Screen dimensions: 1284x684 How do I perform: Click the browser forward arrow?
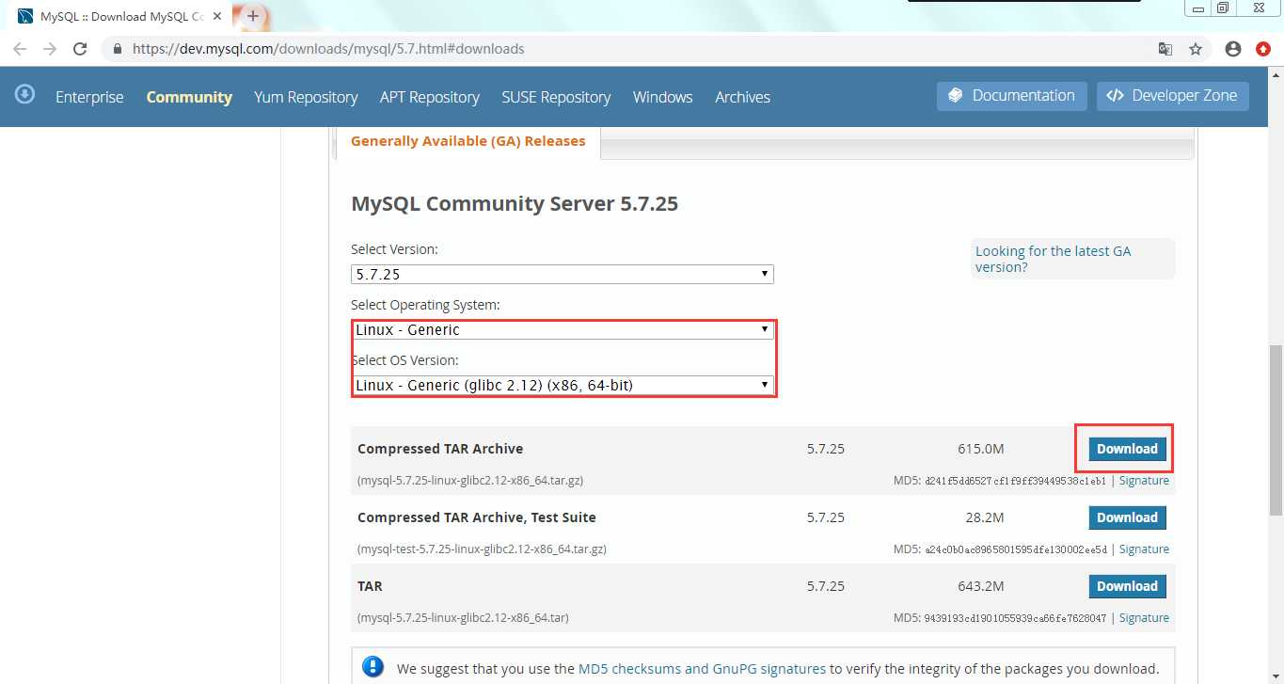click(50, 49)
